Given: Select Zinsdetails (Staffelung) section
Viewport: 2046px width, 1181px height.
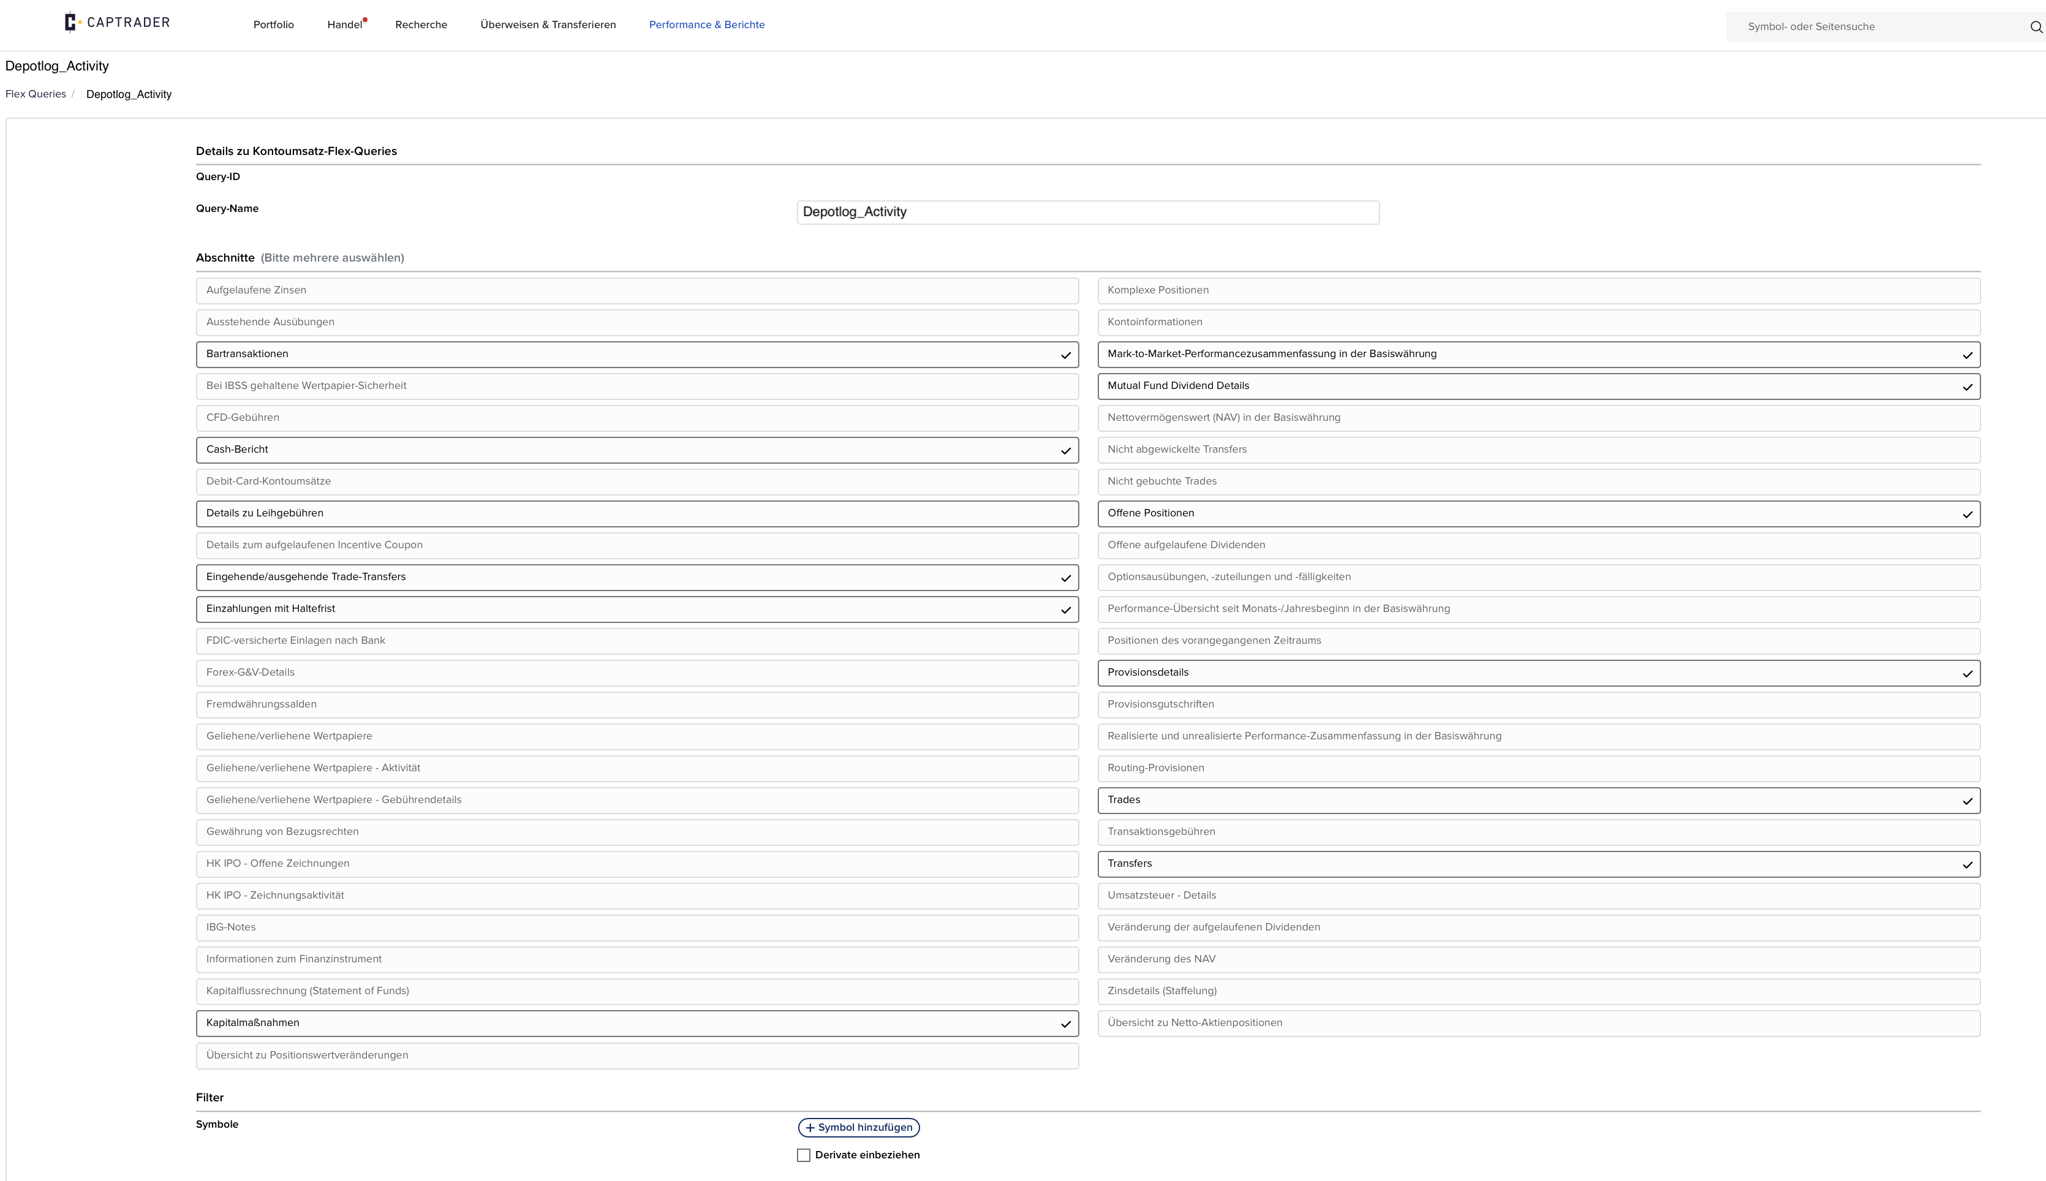Looking at the screenshot, I should (1538, 991).
